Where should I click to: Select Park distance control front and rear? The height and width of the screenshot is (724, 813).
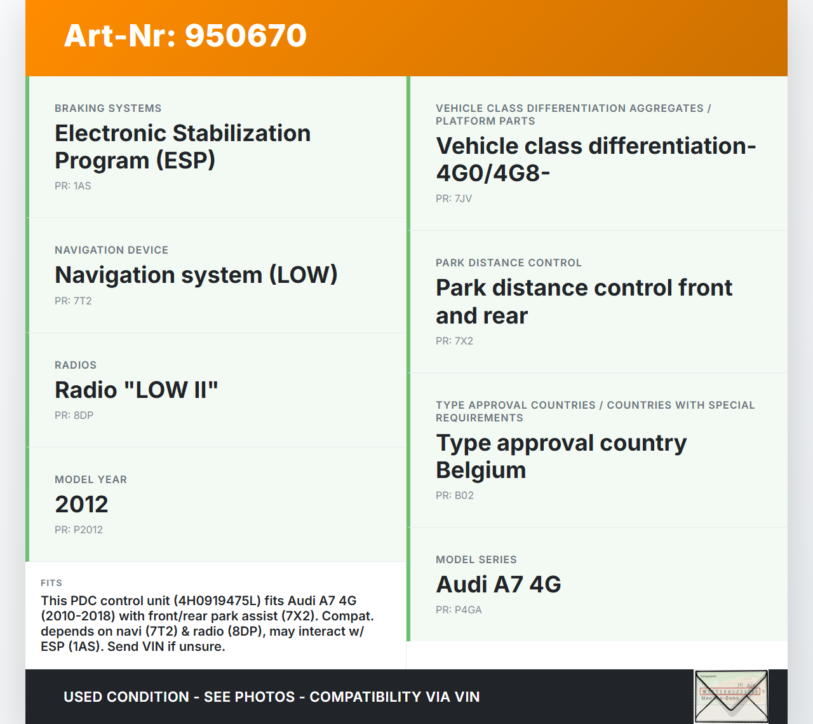coord(584,301)
